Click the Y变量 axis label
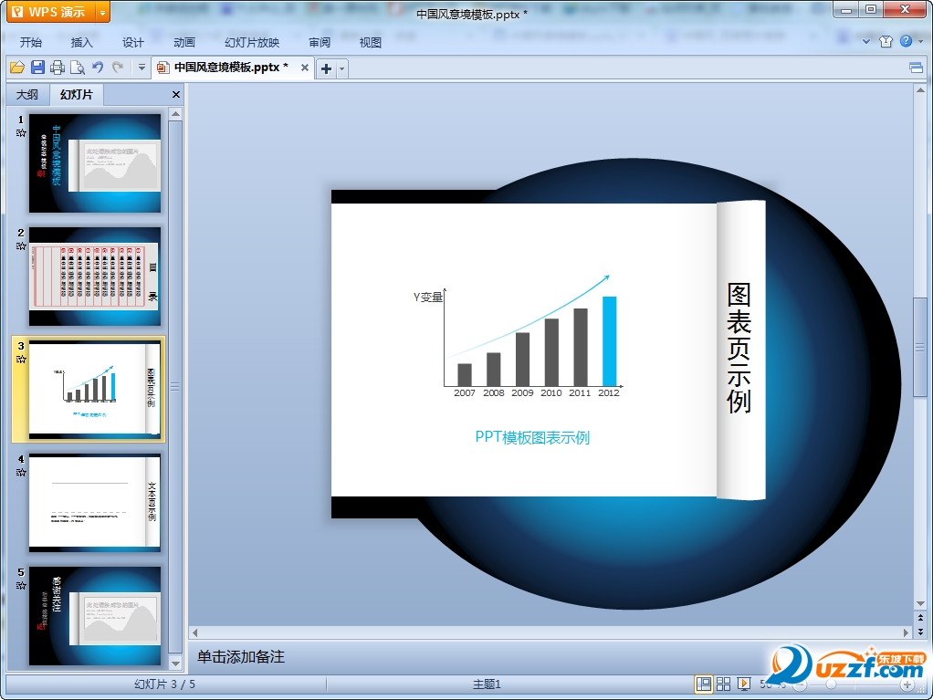 click(x=428, y=297)
